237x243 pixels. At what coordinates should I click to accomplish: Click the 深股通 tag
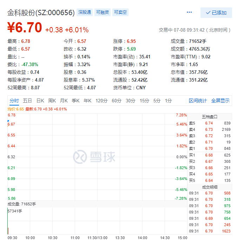(85, 12)
